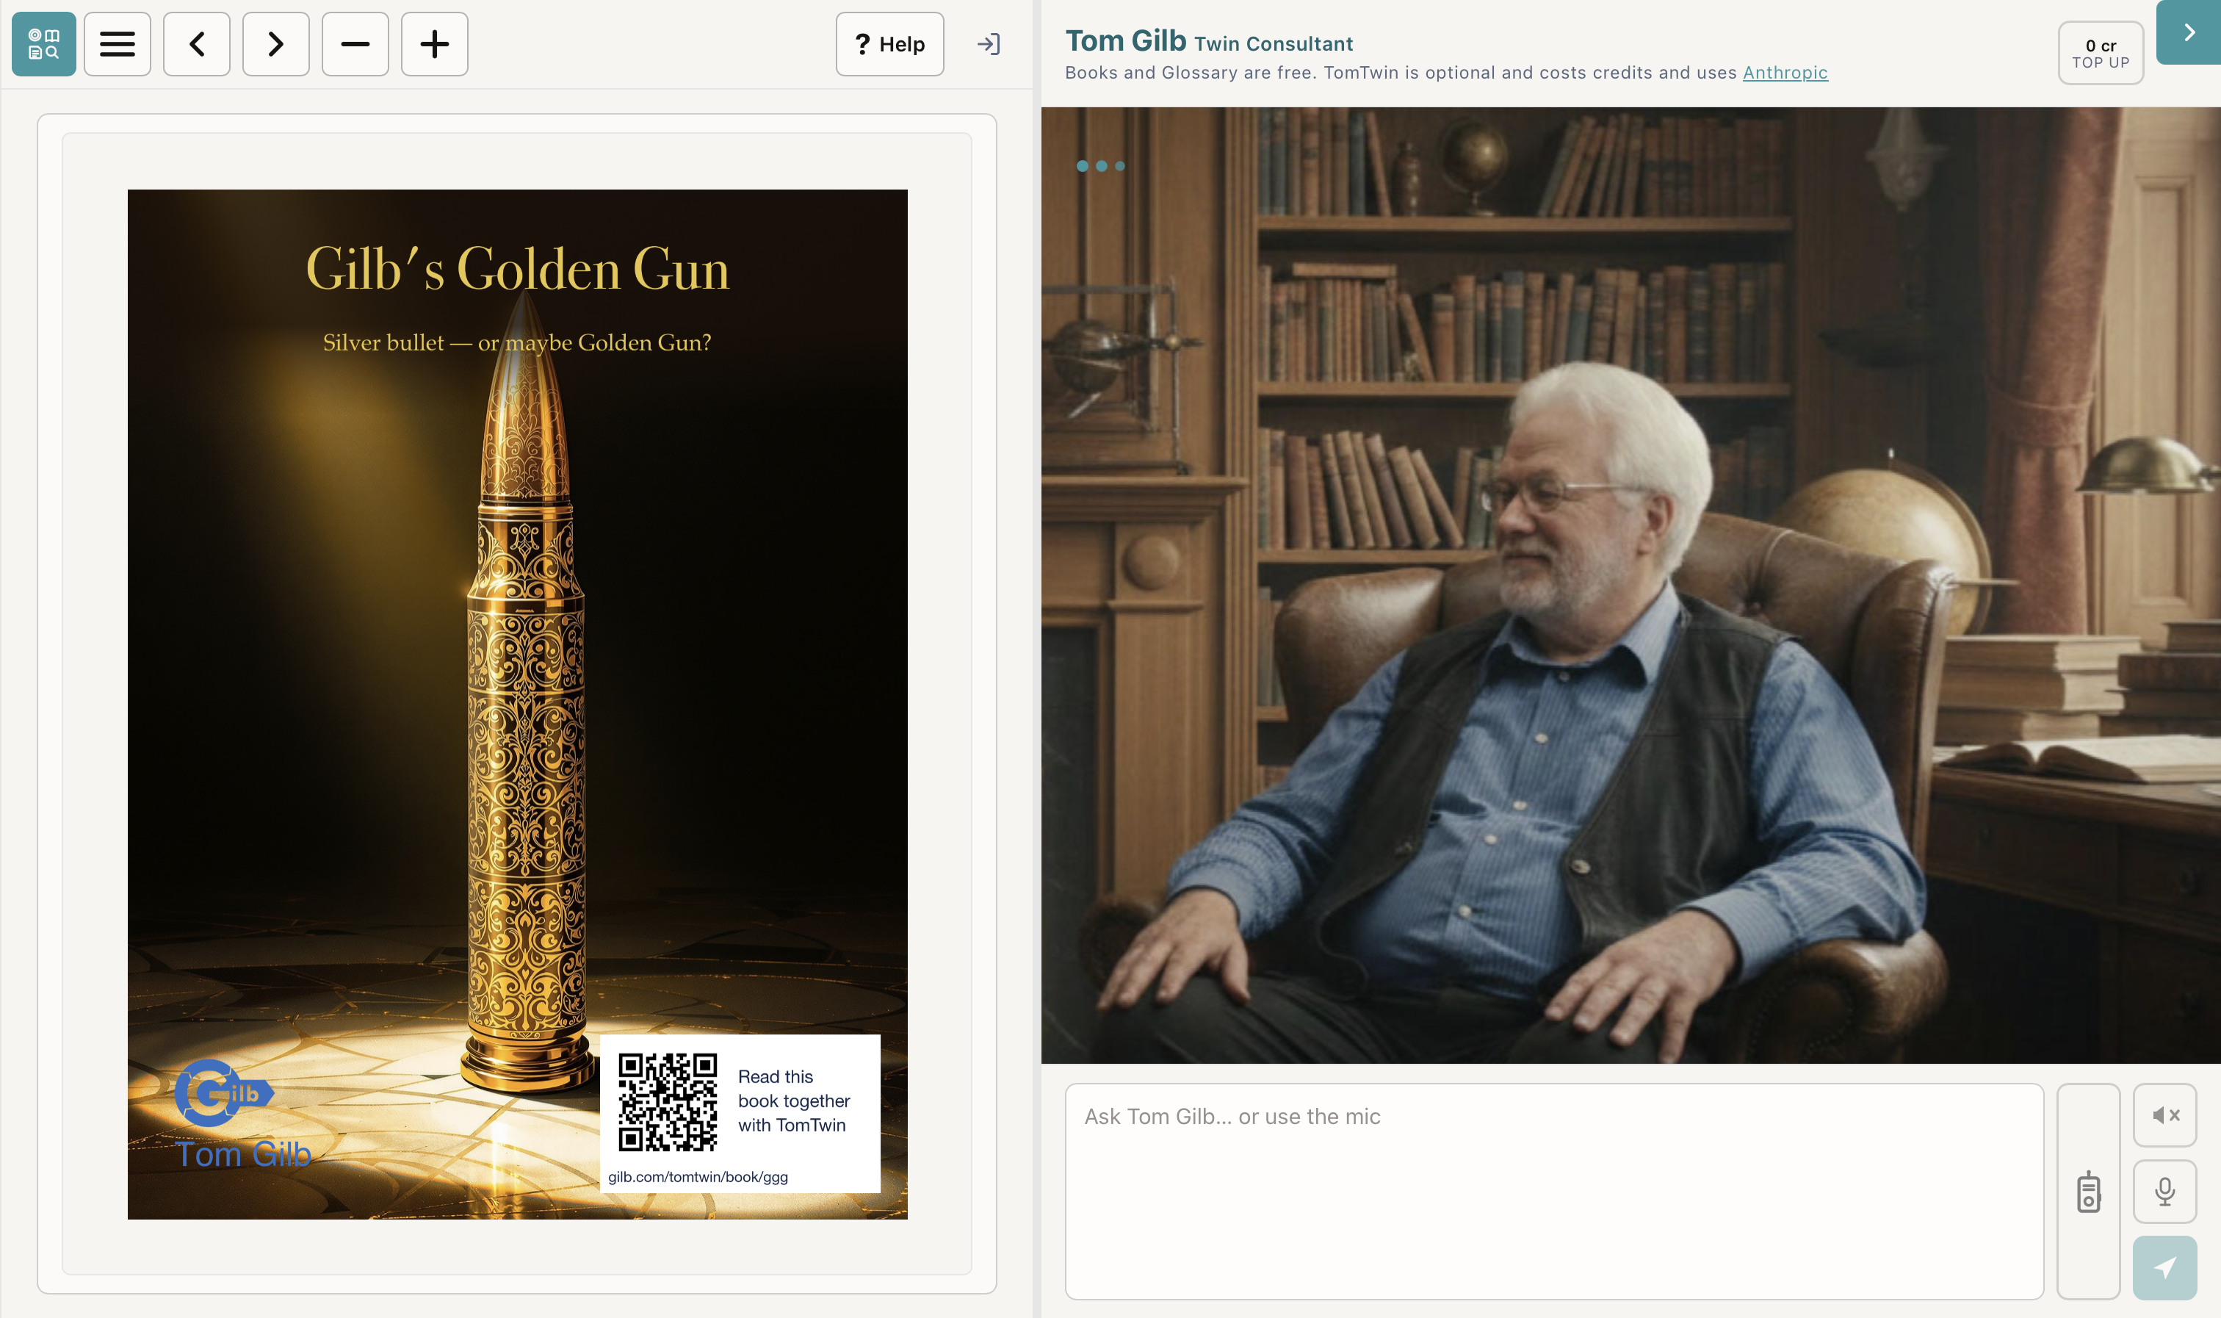Screen dimensions: 2221x1318
Task: Click the gilb.com/tomtwin/book/ggg URL text
Action: coord(698,1177)
